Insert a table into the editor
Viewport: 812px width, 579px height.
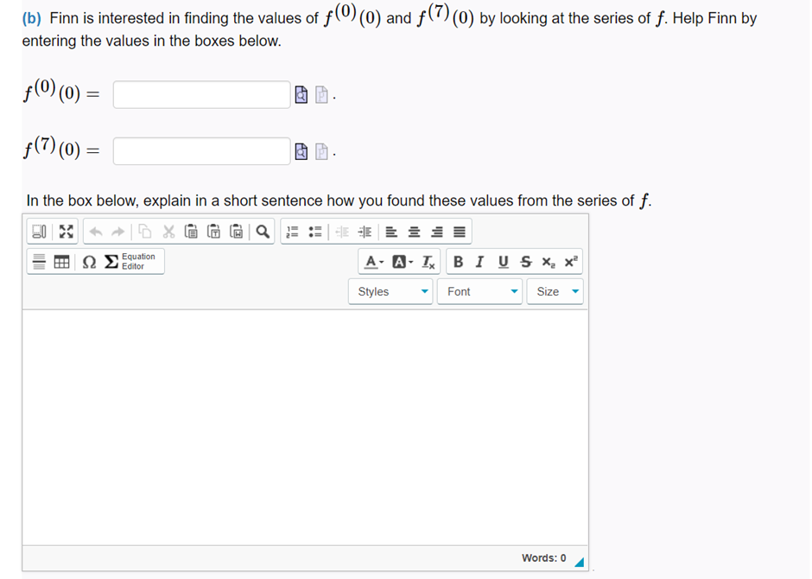[x=60, y=261]
